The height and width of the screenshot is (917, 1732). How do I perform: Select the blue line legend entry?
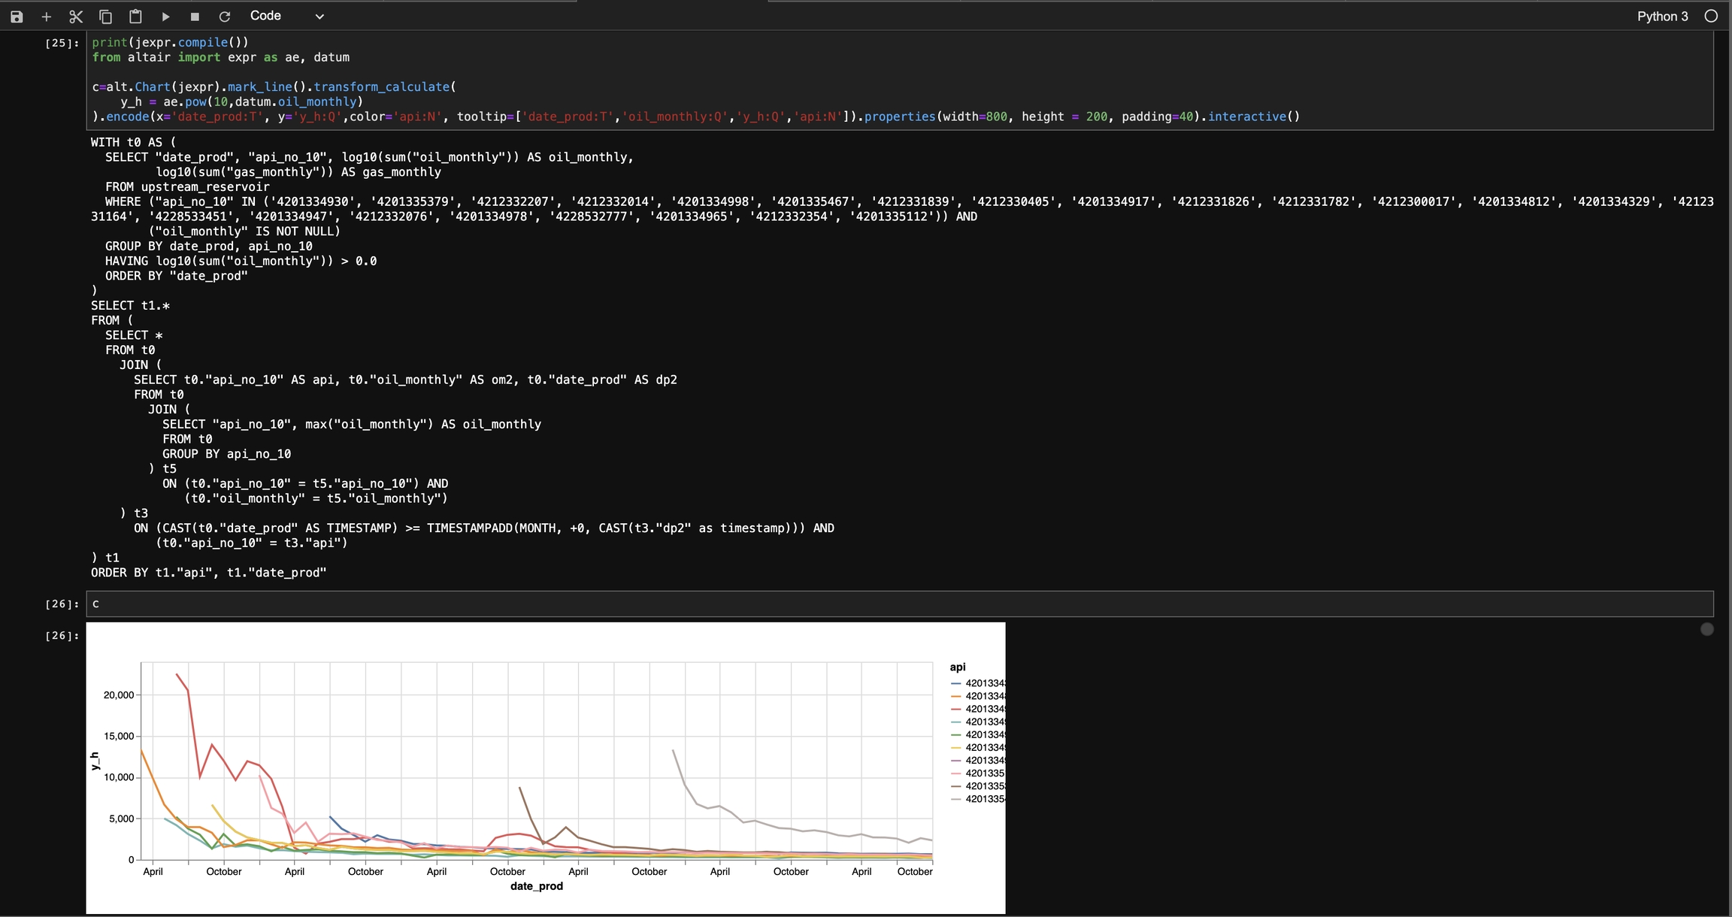pyautogui.click(x=983, y=683)
